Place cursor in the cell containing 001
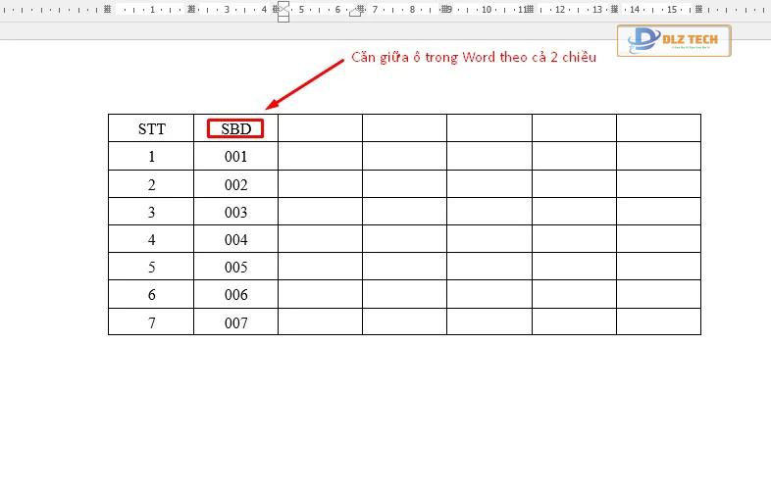The width and height of the screenshot is (771, 493). click(235, 156)
